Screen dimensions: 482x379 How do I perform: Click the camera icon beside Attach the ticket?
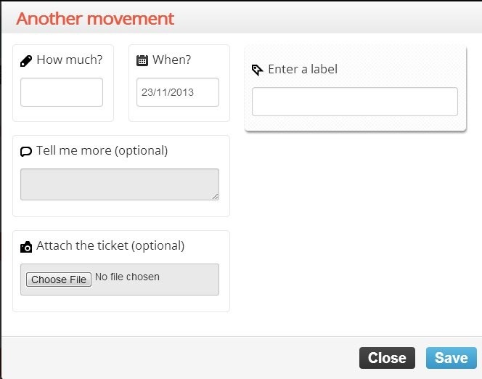pyautogui.click(x=26, y=247)
